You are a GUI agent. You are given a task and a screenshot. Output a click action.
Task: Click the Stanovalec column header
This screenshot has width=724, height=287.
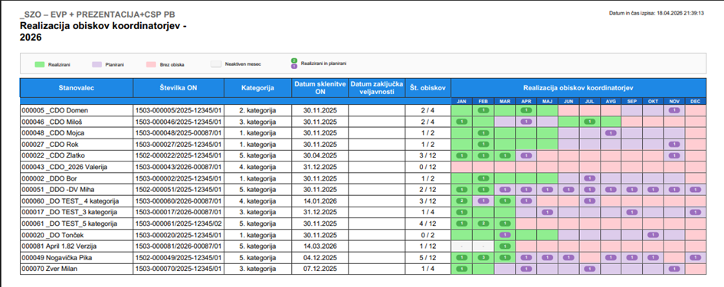77,88
